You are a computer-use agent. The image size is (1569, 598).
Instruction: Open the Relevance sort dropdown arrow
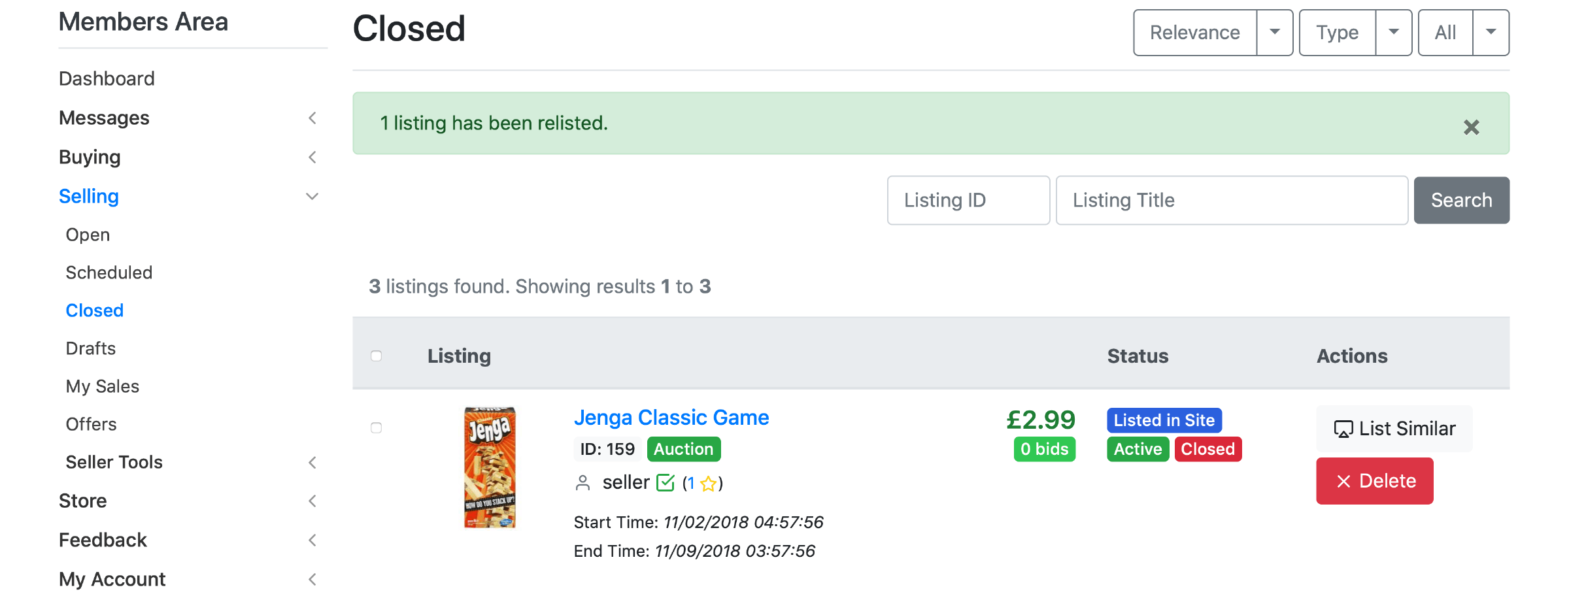[1274, 33]
